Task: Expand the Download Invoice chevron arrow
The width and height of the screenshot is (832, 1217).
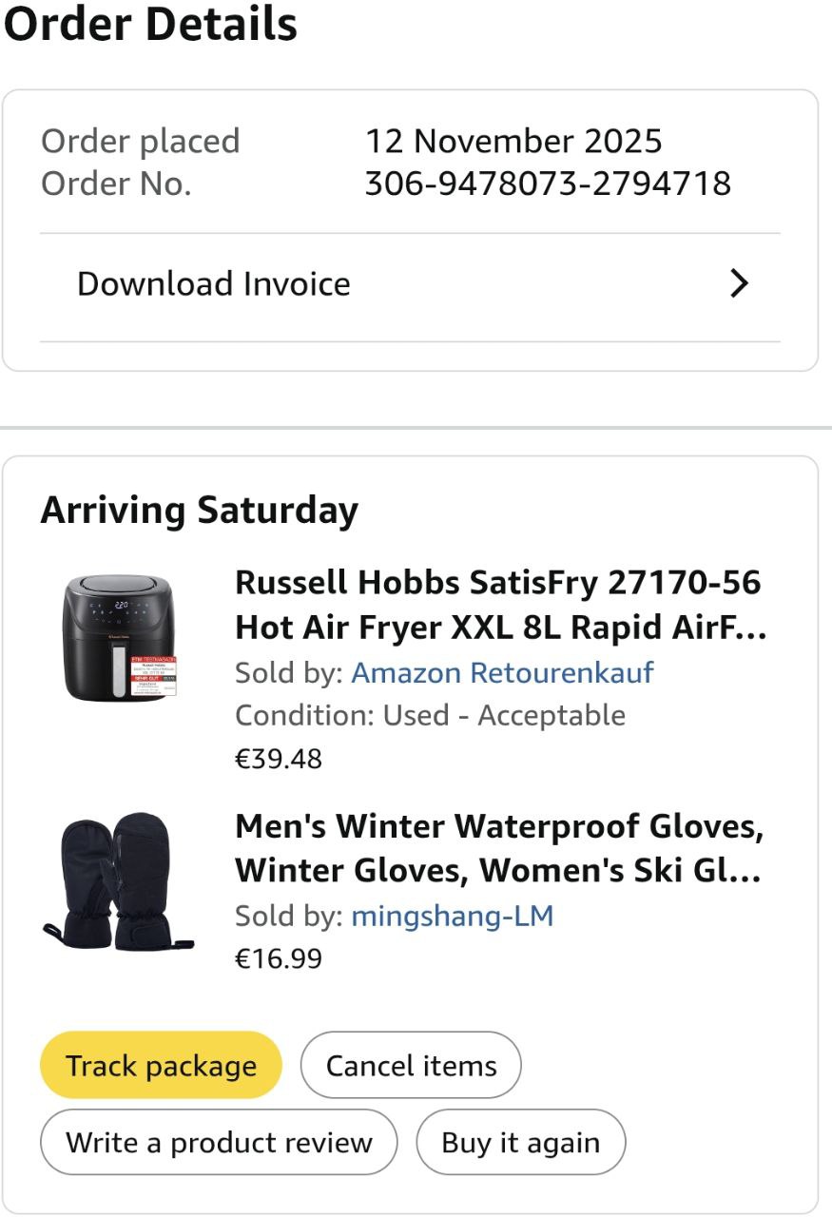Action: click(x=739, y=283)
